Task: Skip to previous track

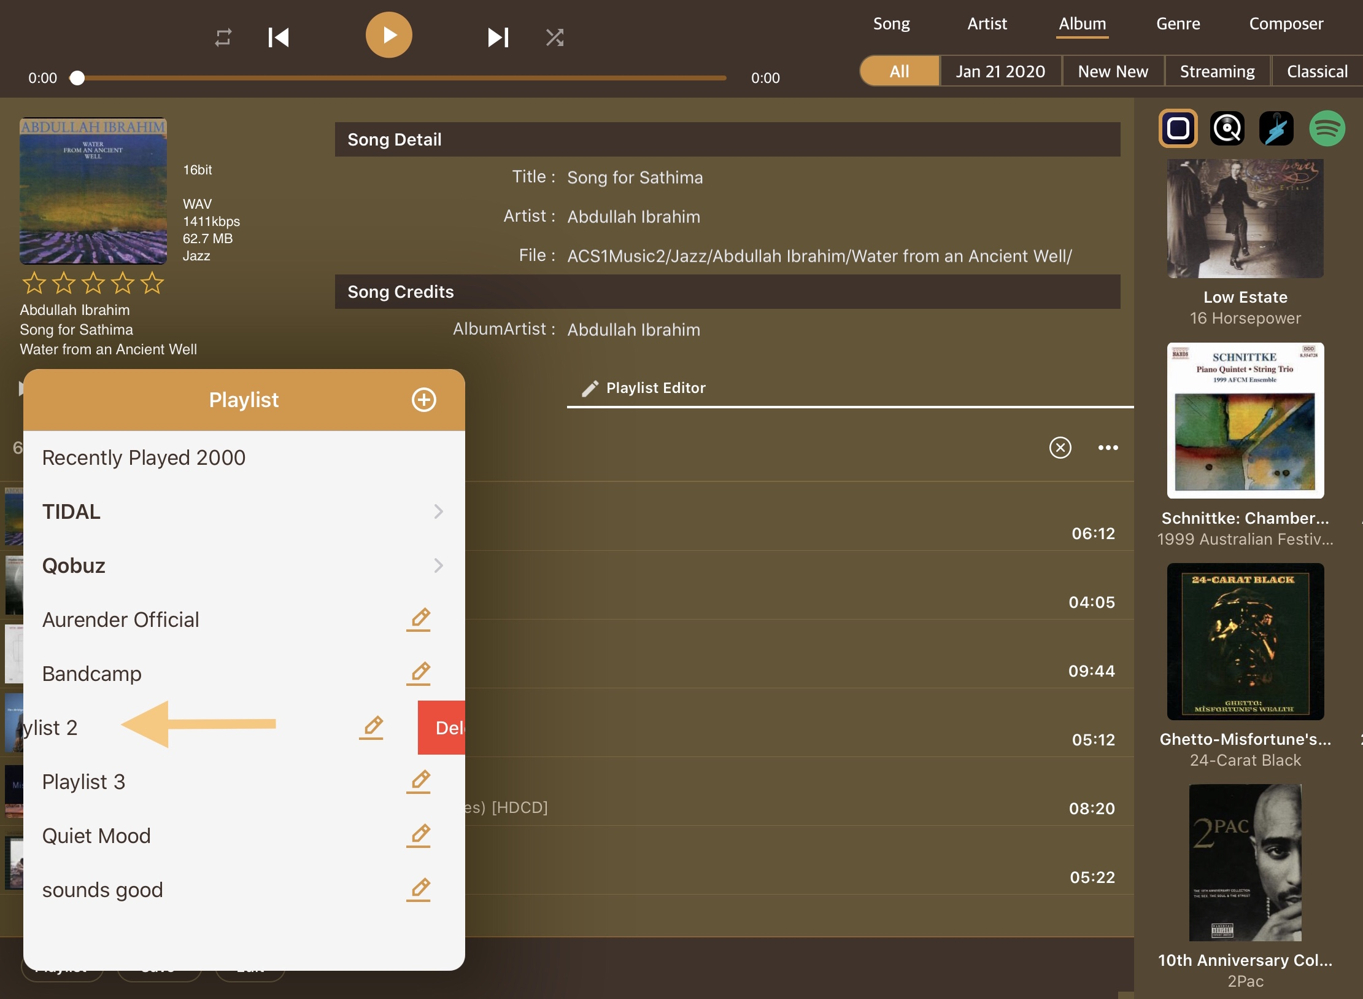Action: 278,37
